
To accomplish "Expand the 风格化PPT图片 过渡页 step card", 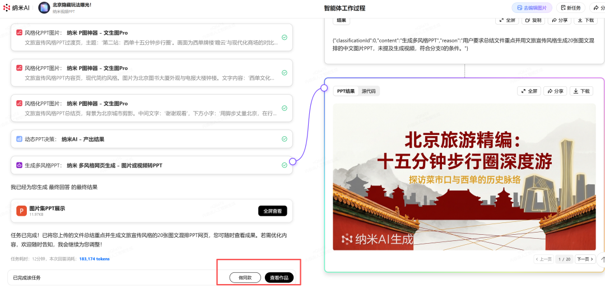I will [152, 38].
